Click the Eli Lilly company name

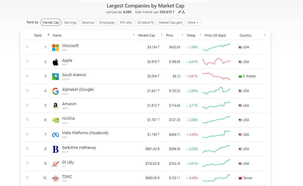tap(68, 162)
